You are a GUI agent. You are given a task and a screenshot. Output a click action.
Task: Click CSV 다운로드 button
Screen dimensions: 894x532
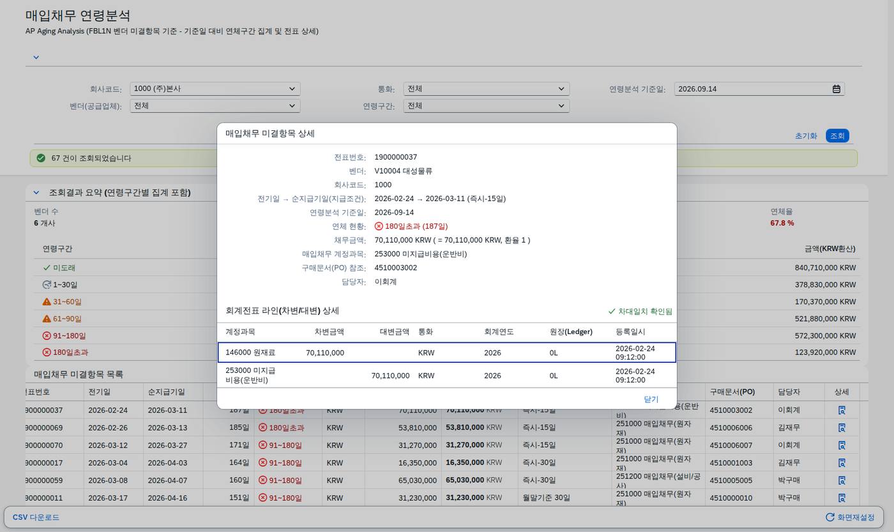pos(36,517)
